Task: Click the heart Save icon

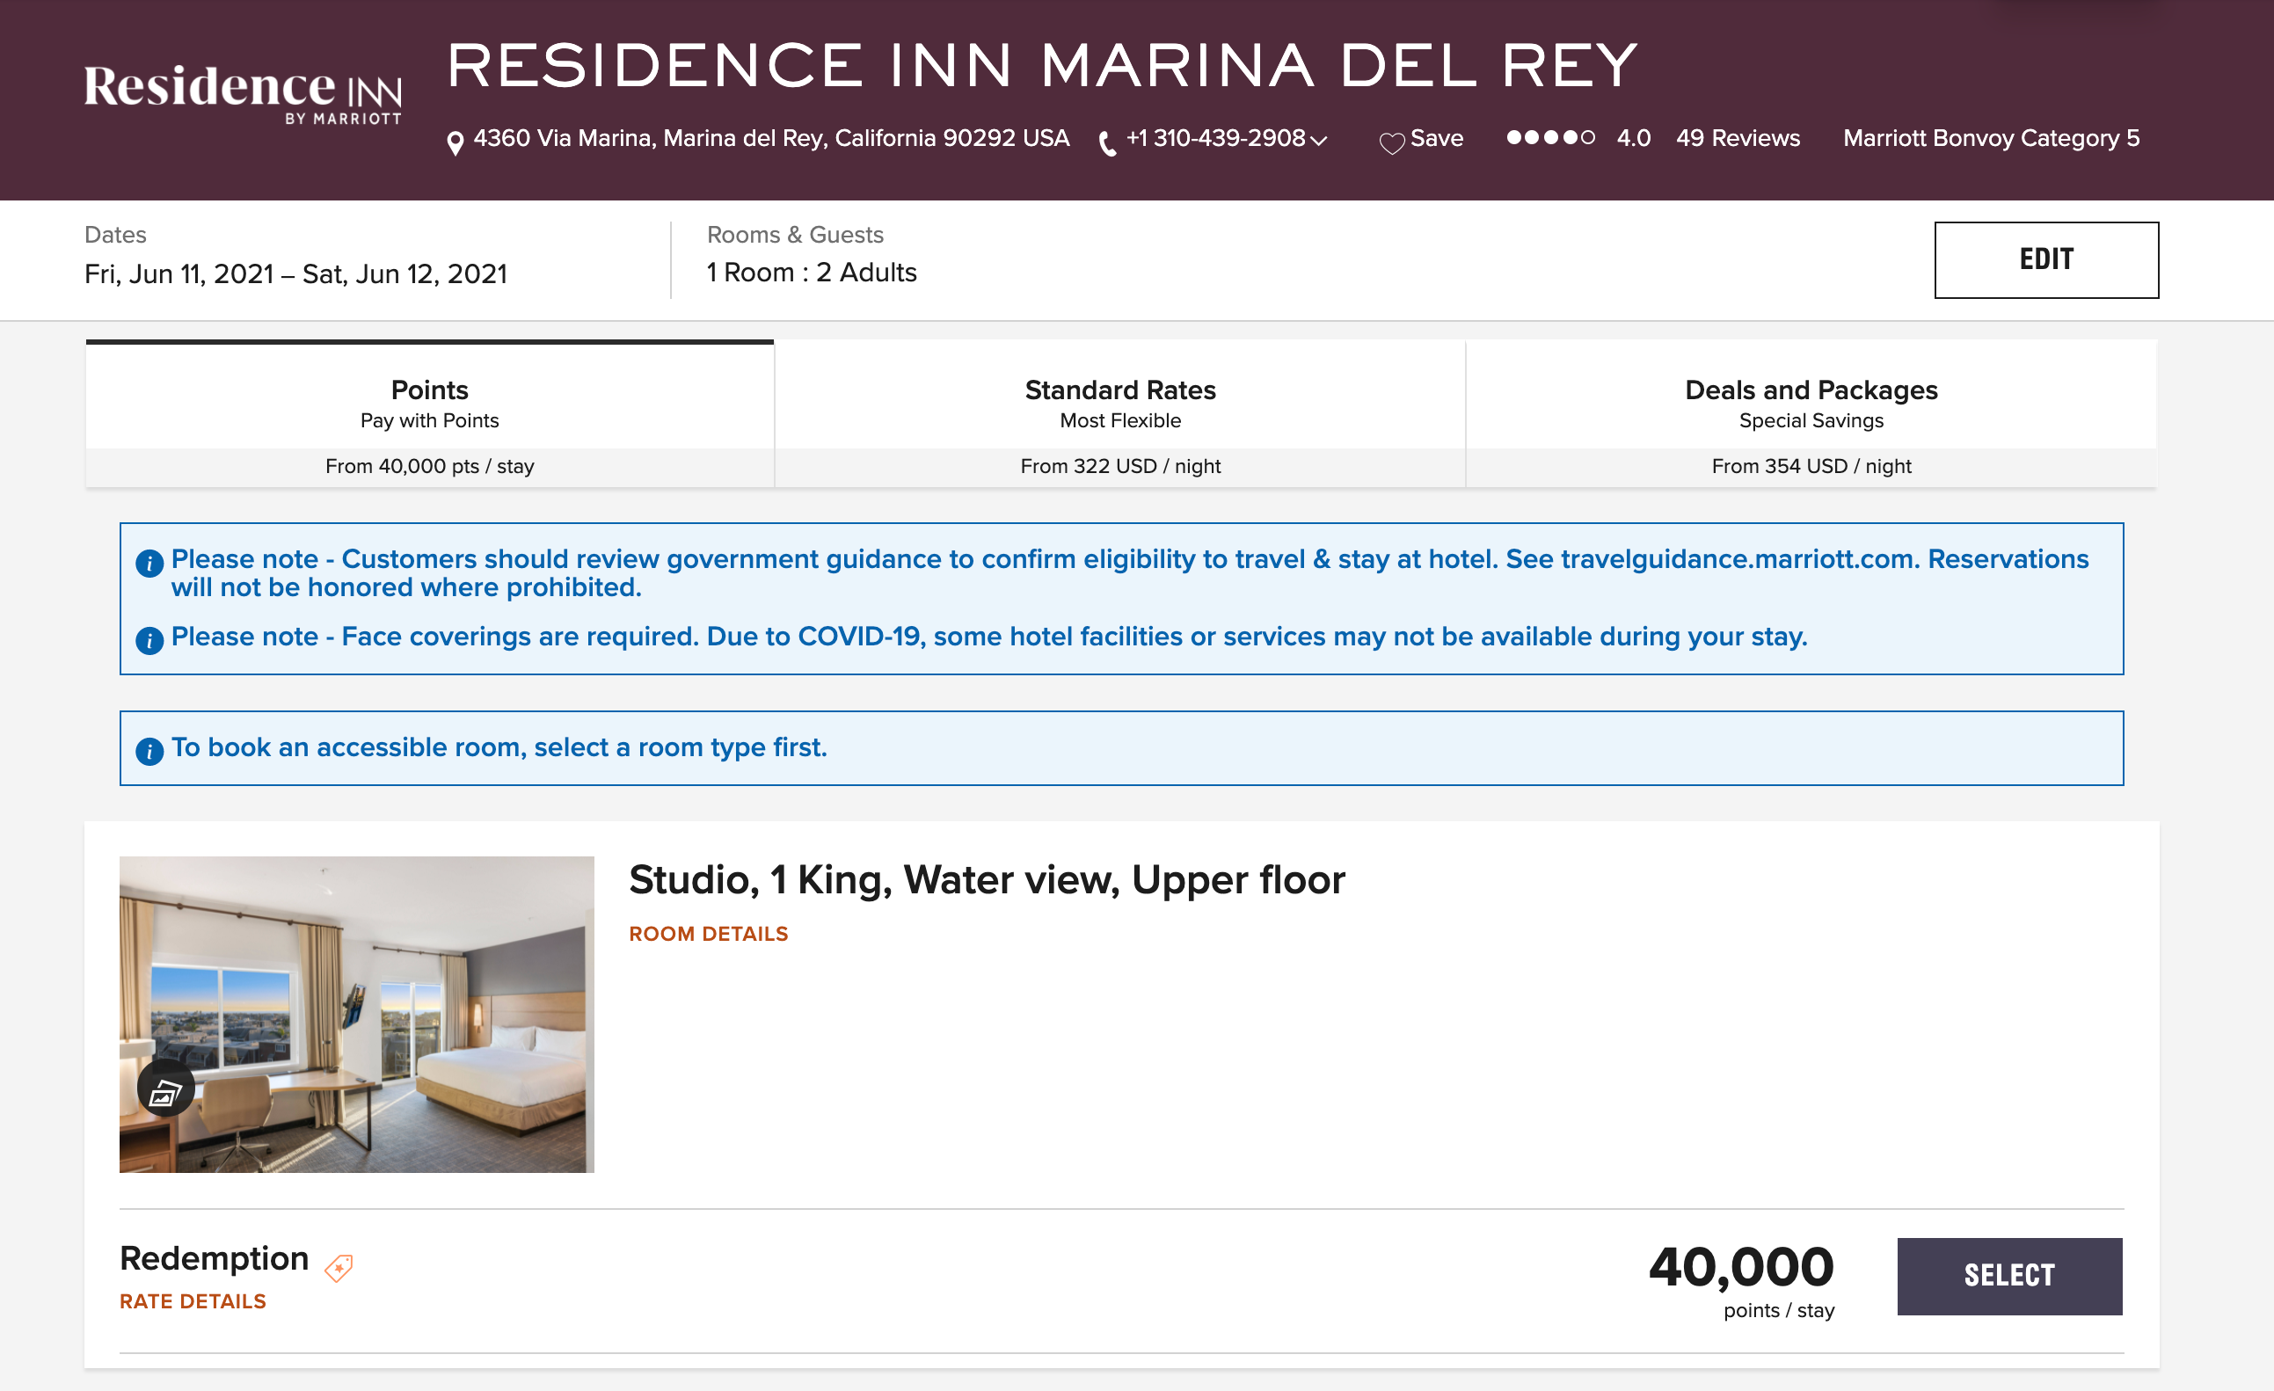Action: (1391, 142)
